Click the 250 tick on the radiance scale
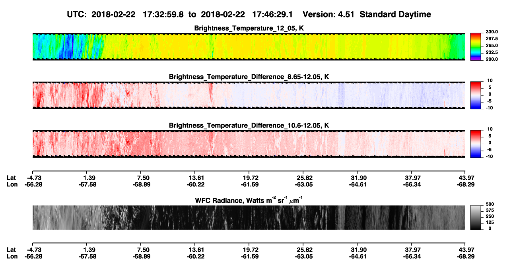This screenshot has width=517, height=265. (x=491, y=217)
